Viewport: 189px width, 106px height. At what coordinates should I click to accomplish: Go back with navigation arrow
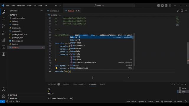(56, 6)
